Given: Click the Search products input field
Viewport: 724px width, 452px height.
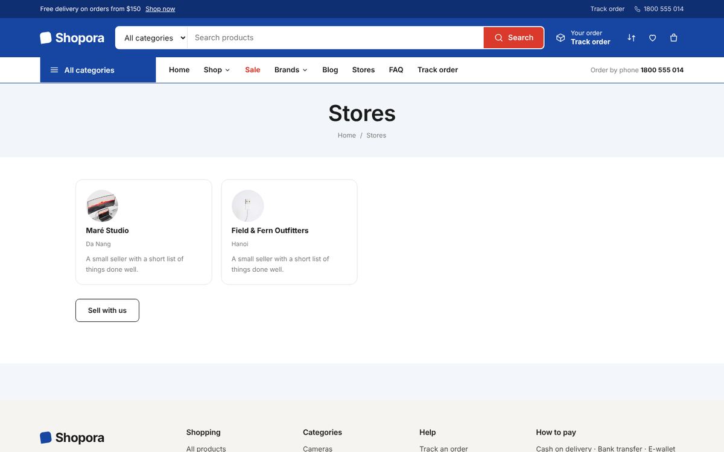Looking at the screenshot, I should click(335, 37).
